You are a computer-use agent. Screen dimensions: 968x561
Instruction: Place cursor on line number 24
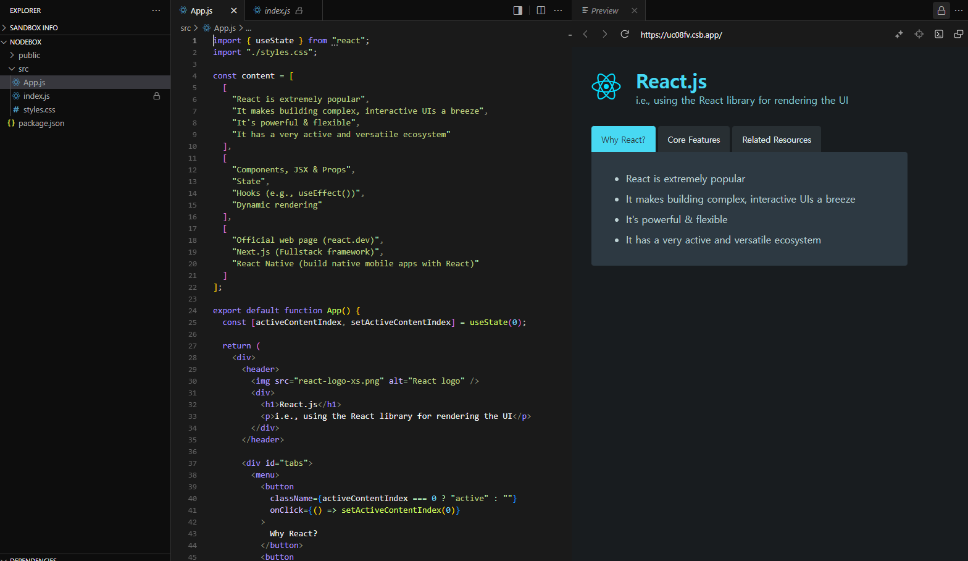pyautogui.click(x=193, y=311)
